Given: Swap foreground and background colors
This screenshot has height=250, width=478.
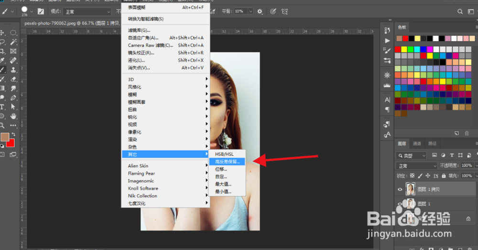Looking at the screenshot, I should [x=13, y=134].
